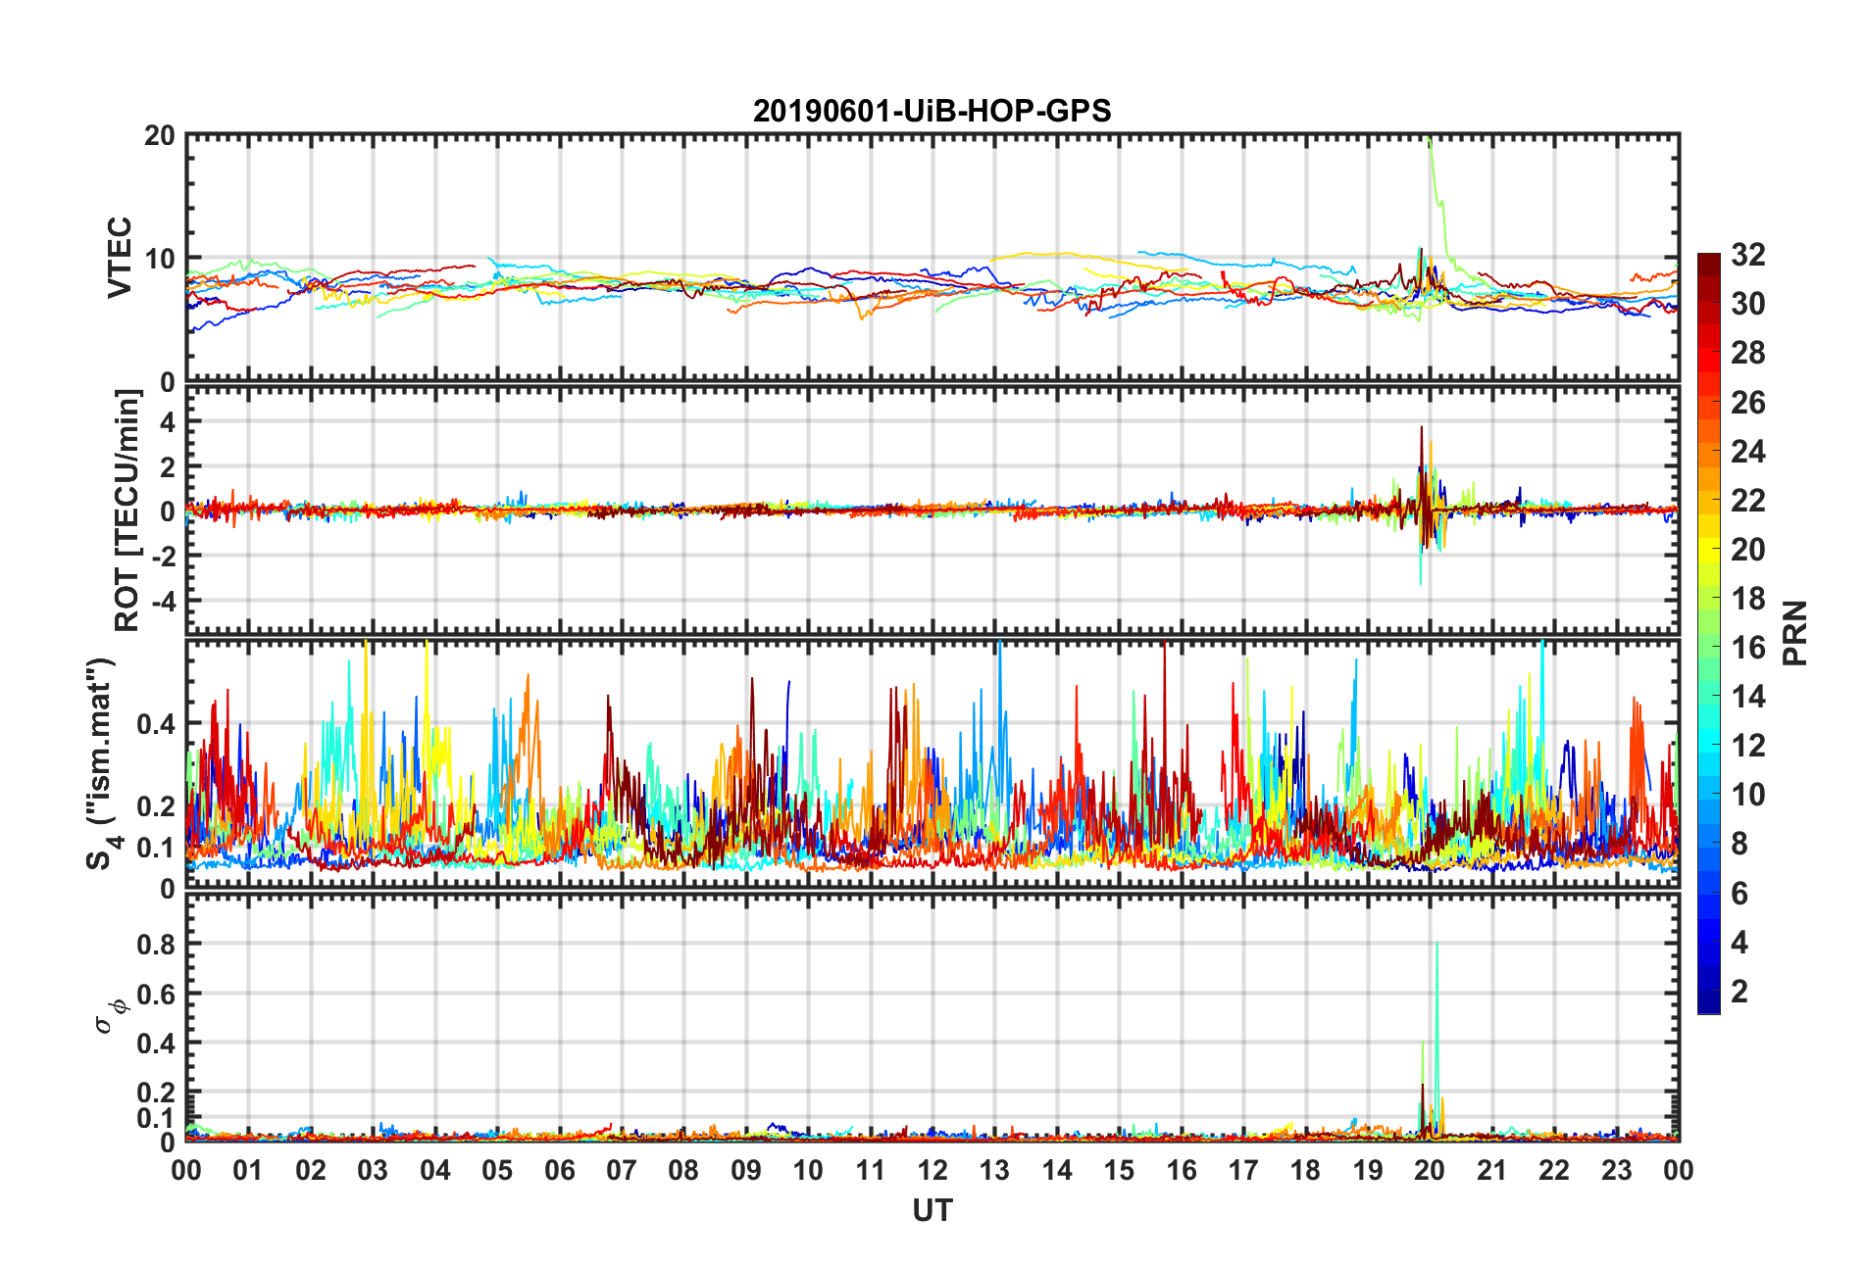Click the green VTEC peak at the top near 20 UT
1865x1266 pixels.
[x=1431, y=142]
